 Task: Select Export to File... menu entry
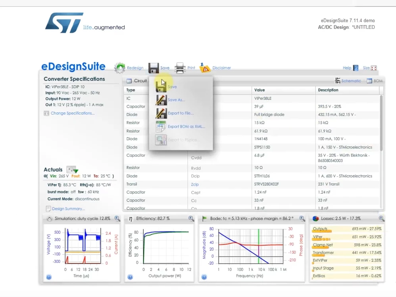[x=181, y=113]
